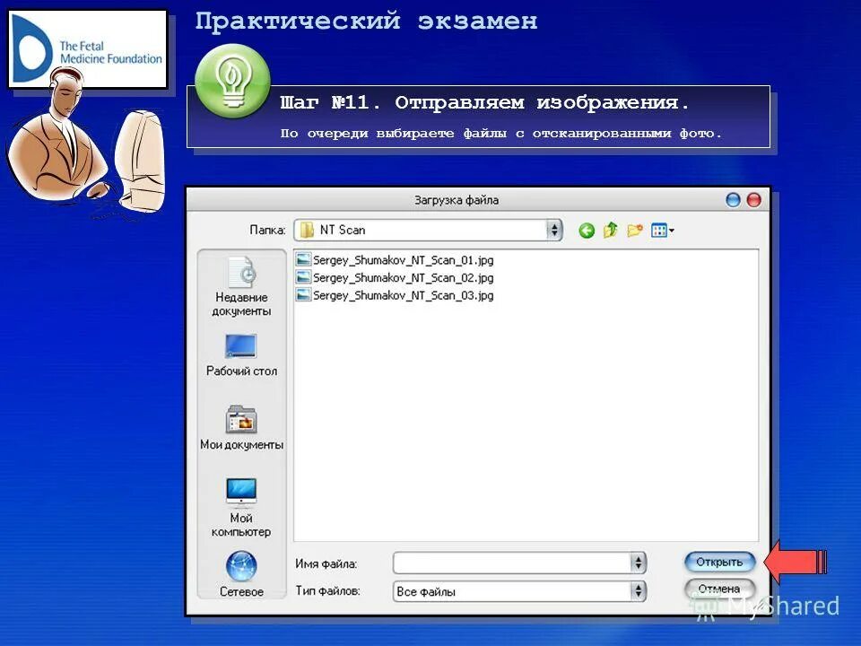
Task: Open Мой компьютер in sidebar
Action: [x=241, y=508]
